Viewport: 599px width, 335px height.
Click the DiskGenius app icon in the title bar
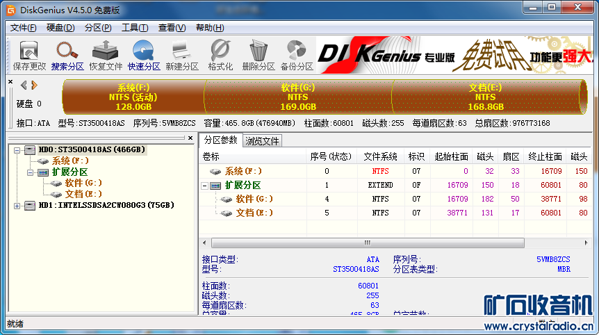11,10
